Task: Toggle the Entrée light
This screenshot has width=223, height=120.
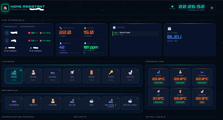Action: coord(91,76)
